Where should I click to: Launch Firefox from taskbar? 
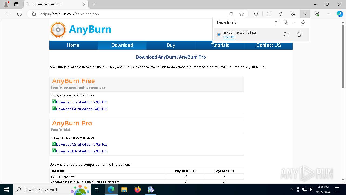coord(138,190)
